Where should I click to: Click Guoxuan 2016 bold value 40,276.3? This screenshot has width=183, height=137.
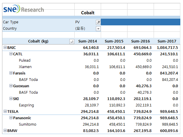click(x=144, y=86)
